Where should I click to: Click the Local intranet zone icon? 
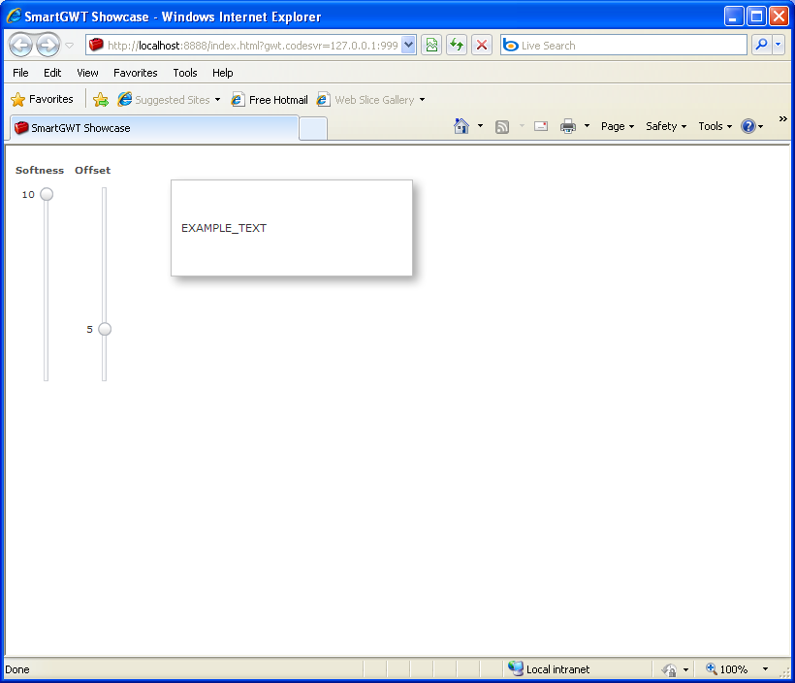click(x=516, y=668)
